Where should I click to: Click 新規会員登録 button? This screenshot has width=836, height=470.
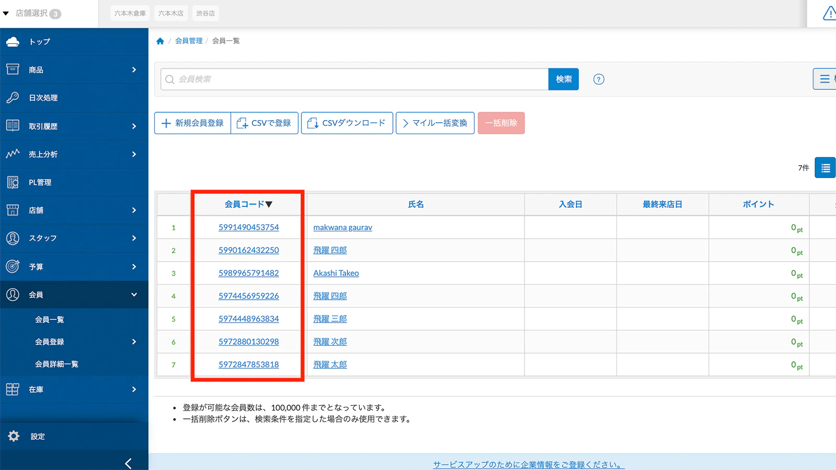(193, 123)
